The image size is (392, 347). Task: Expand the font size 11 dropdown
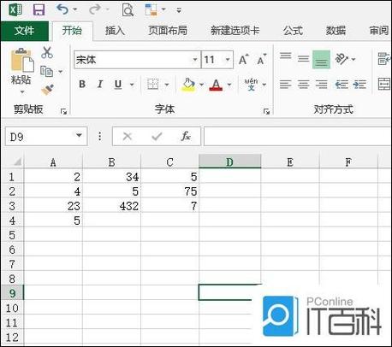[x=228, y=60]
